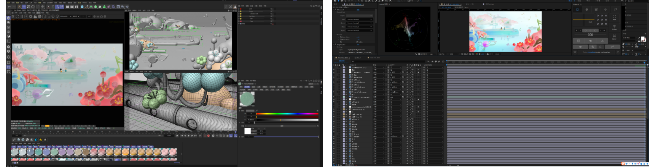Open the Red channel dropdown in EXtractoR
This screenshot has height=167, width=656.
(359, 19)
